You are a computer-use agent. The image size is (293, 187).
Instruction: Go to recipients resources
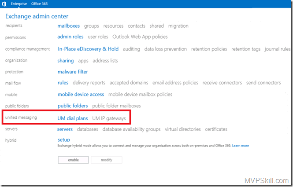click(113, 26)
